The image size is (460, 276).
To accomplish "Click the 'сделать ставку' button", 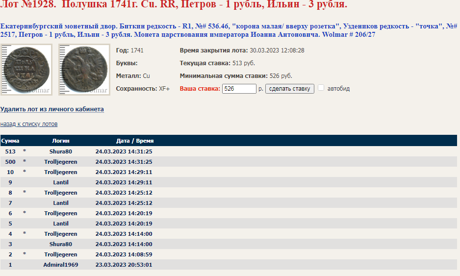I will pos(289,89).
